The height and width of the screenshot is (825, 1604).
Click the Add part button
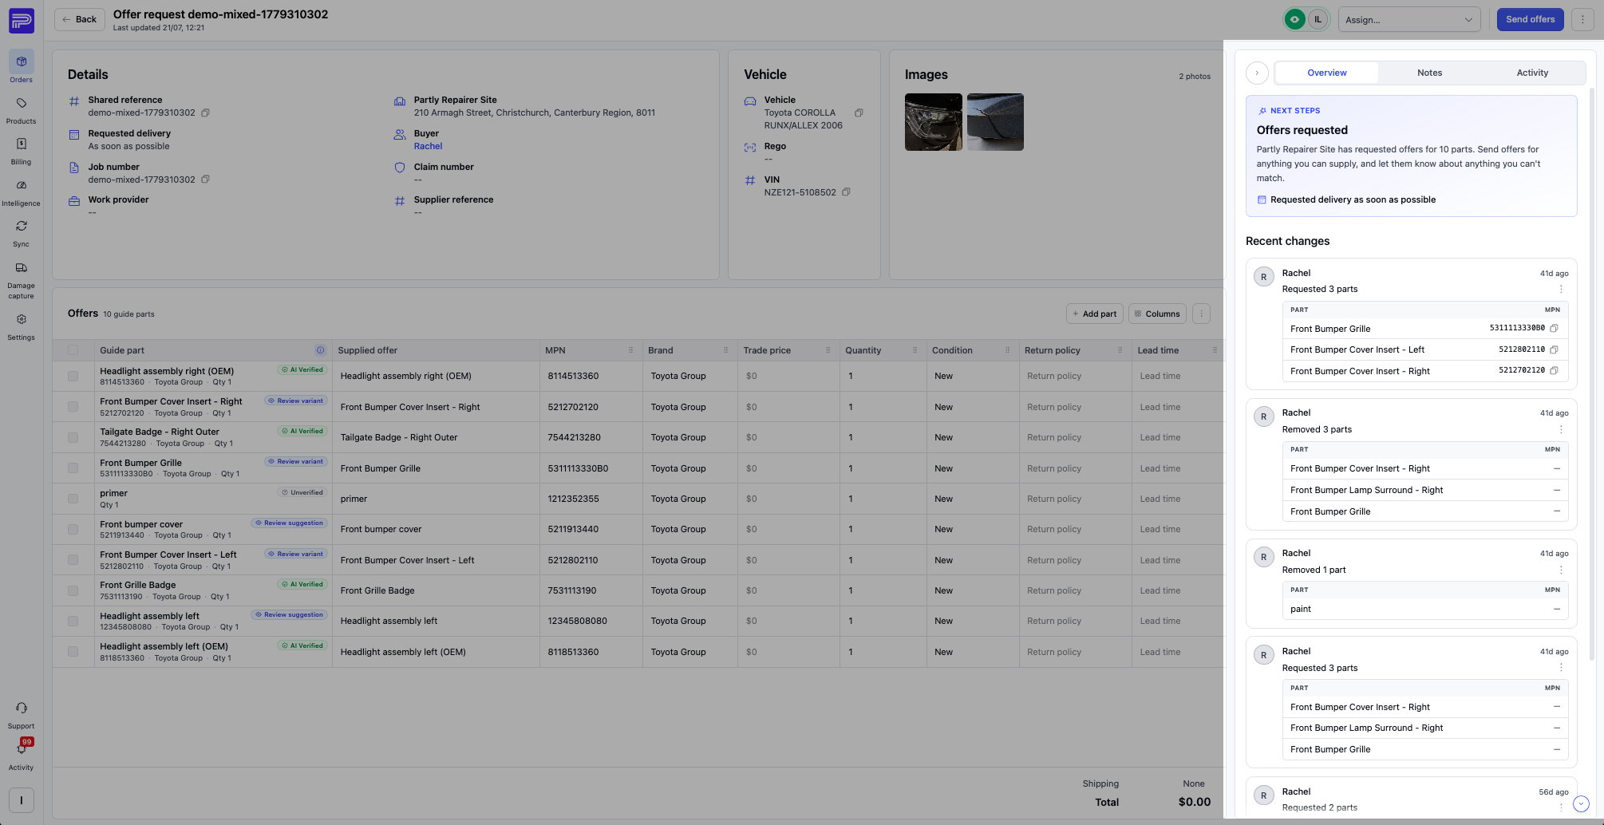pyautogui.click(x=1095, y=314)
